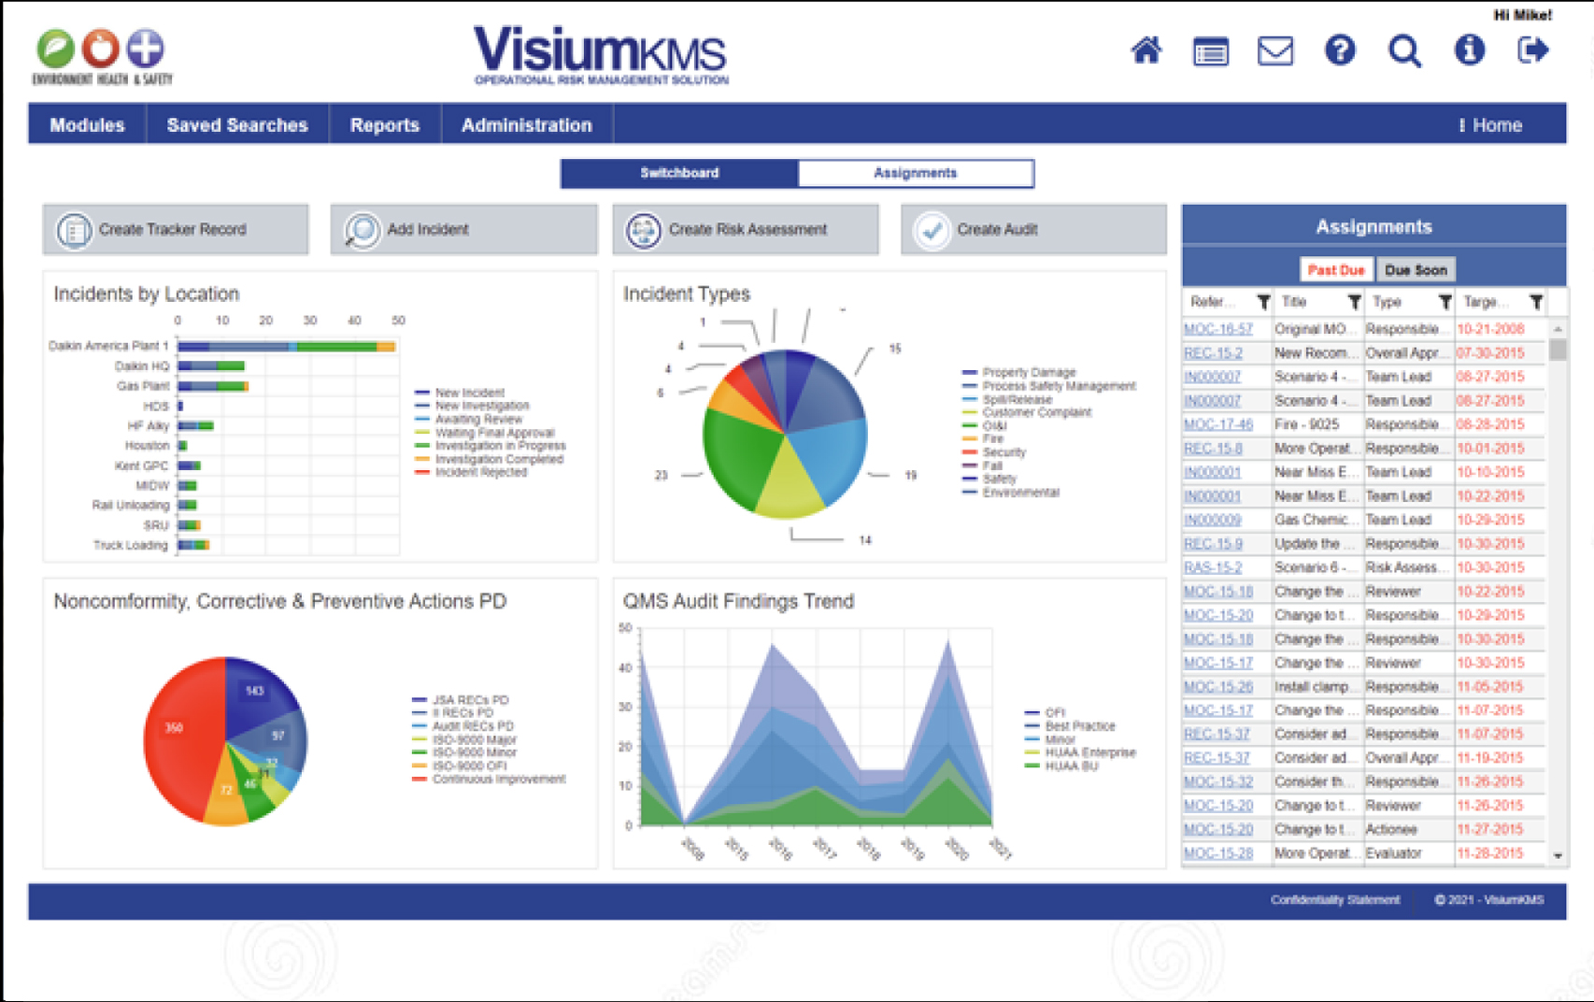1594x1002 pixels.
Task: Show Due Soon assignments
Action: click(x=1416, y=270)
